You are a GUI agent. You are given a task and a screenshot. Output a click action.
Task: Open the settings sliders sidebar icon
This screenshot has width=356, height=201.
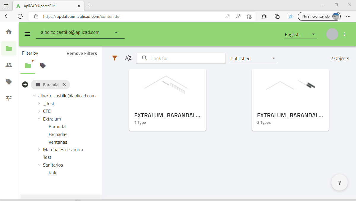(x=9, y=98)
